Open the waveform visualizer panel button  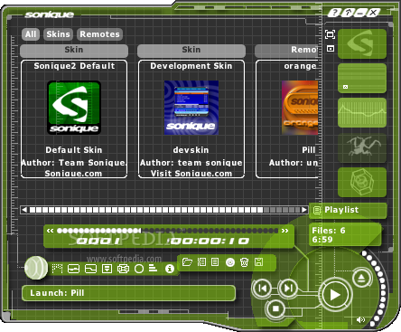point(362,112)
